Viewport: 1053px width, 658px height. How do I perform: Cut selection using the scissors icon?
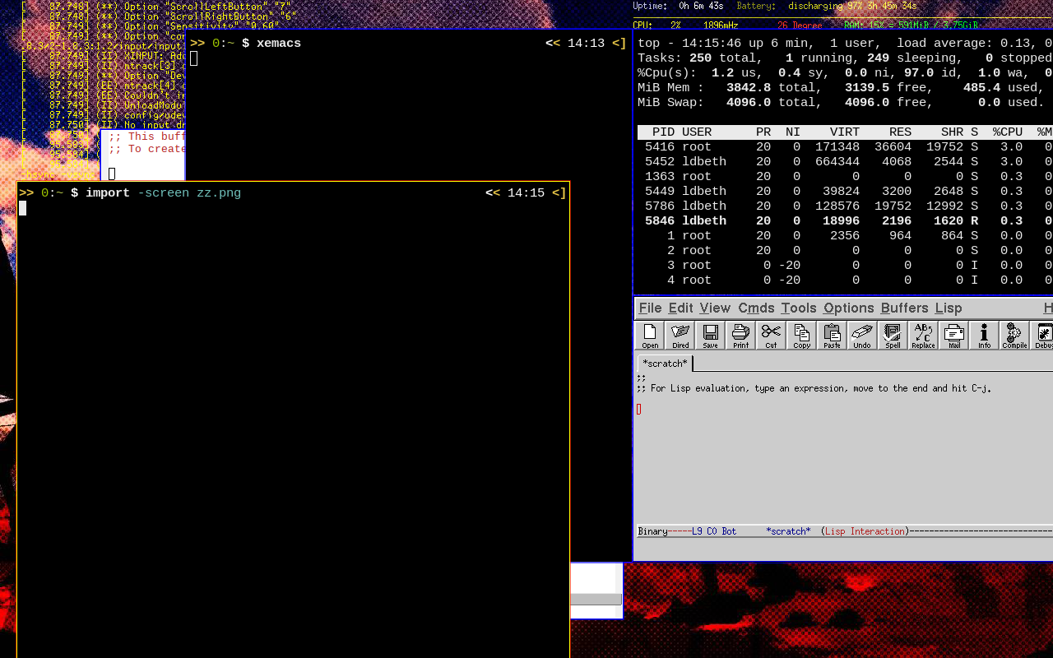(771, 336)
